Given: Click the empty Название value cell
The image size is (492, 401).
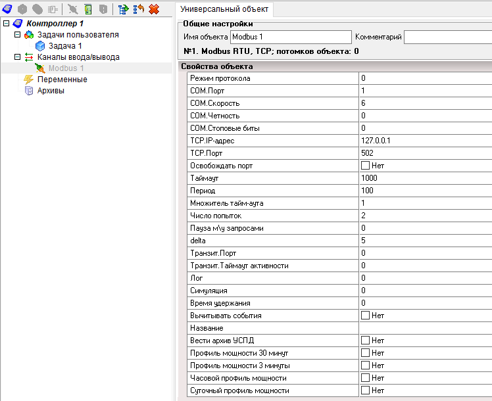Looking at the screenshot, I should 426,328.
